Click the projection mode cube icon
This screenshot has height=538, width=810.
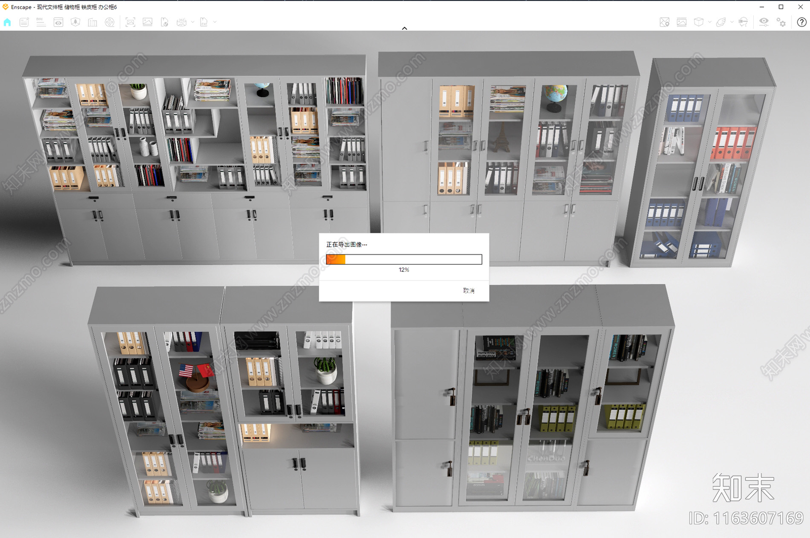click(x=699, y=22)
